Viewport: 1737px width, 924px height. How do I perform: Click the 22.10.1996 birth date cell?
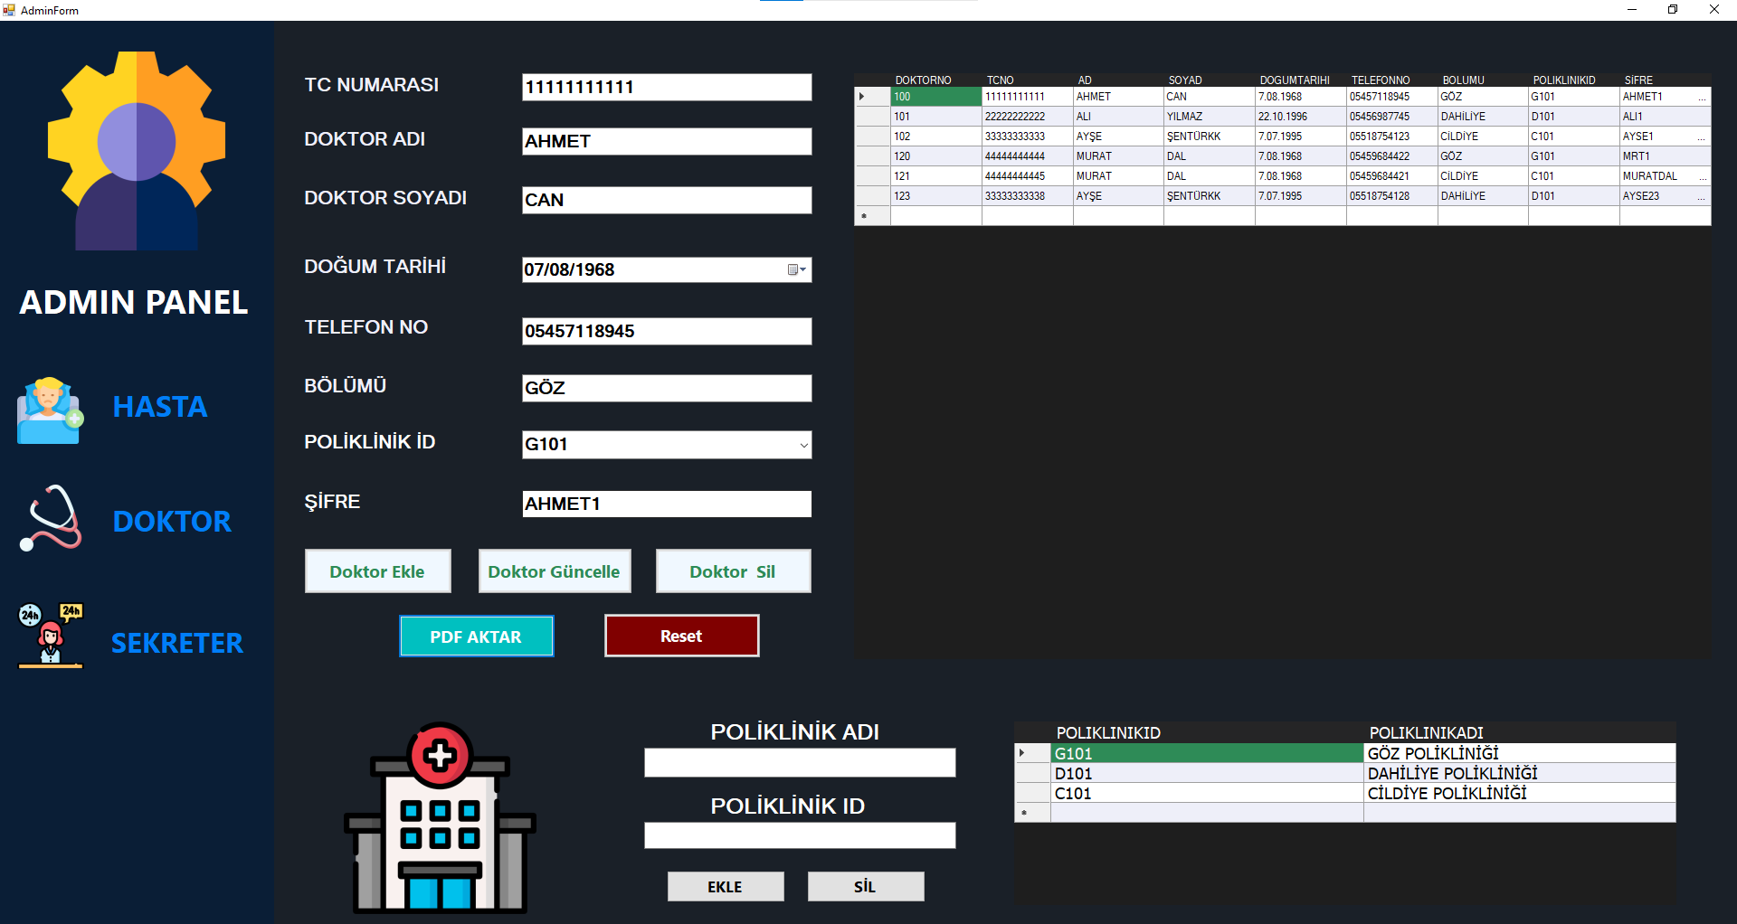1301,117
